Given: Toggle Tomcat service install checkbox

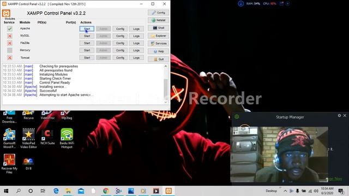Looking at the screenshot, I should click(10, 58).
